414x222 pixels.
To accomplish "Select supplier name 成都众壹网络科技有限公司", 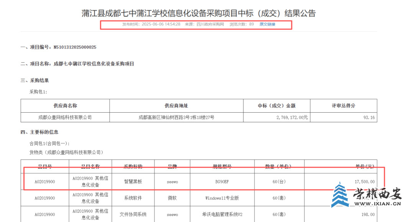I will (64, 118).
